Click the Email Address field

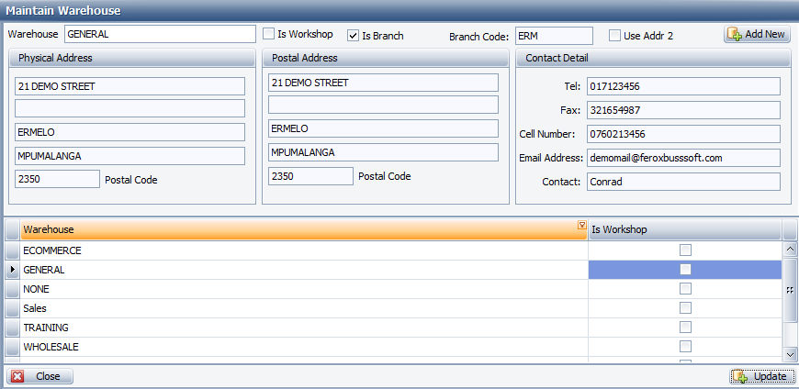(683, 158)
